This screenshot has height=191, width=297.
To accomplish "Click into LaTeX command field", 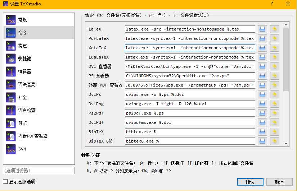I will [x=190, y=29].
